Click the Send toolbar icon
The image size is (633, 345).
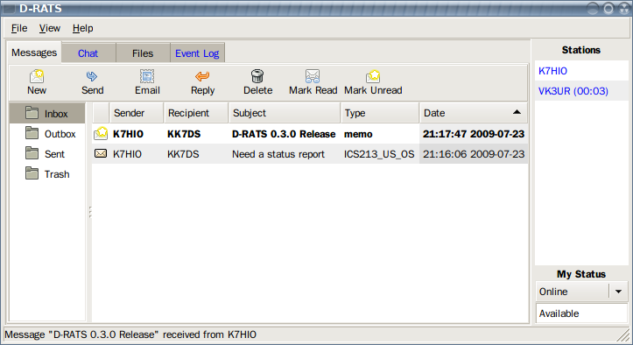coord(92,76)
